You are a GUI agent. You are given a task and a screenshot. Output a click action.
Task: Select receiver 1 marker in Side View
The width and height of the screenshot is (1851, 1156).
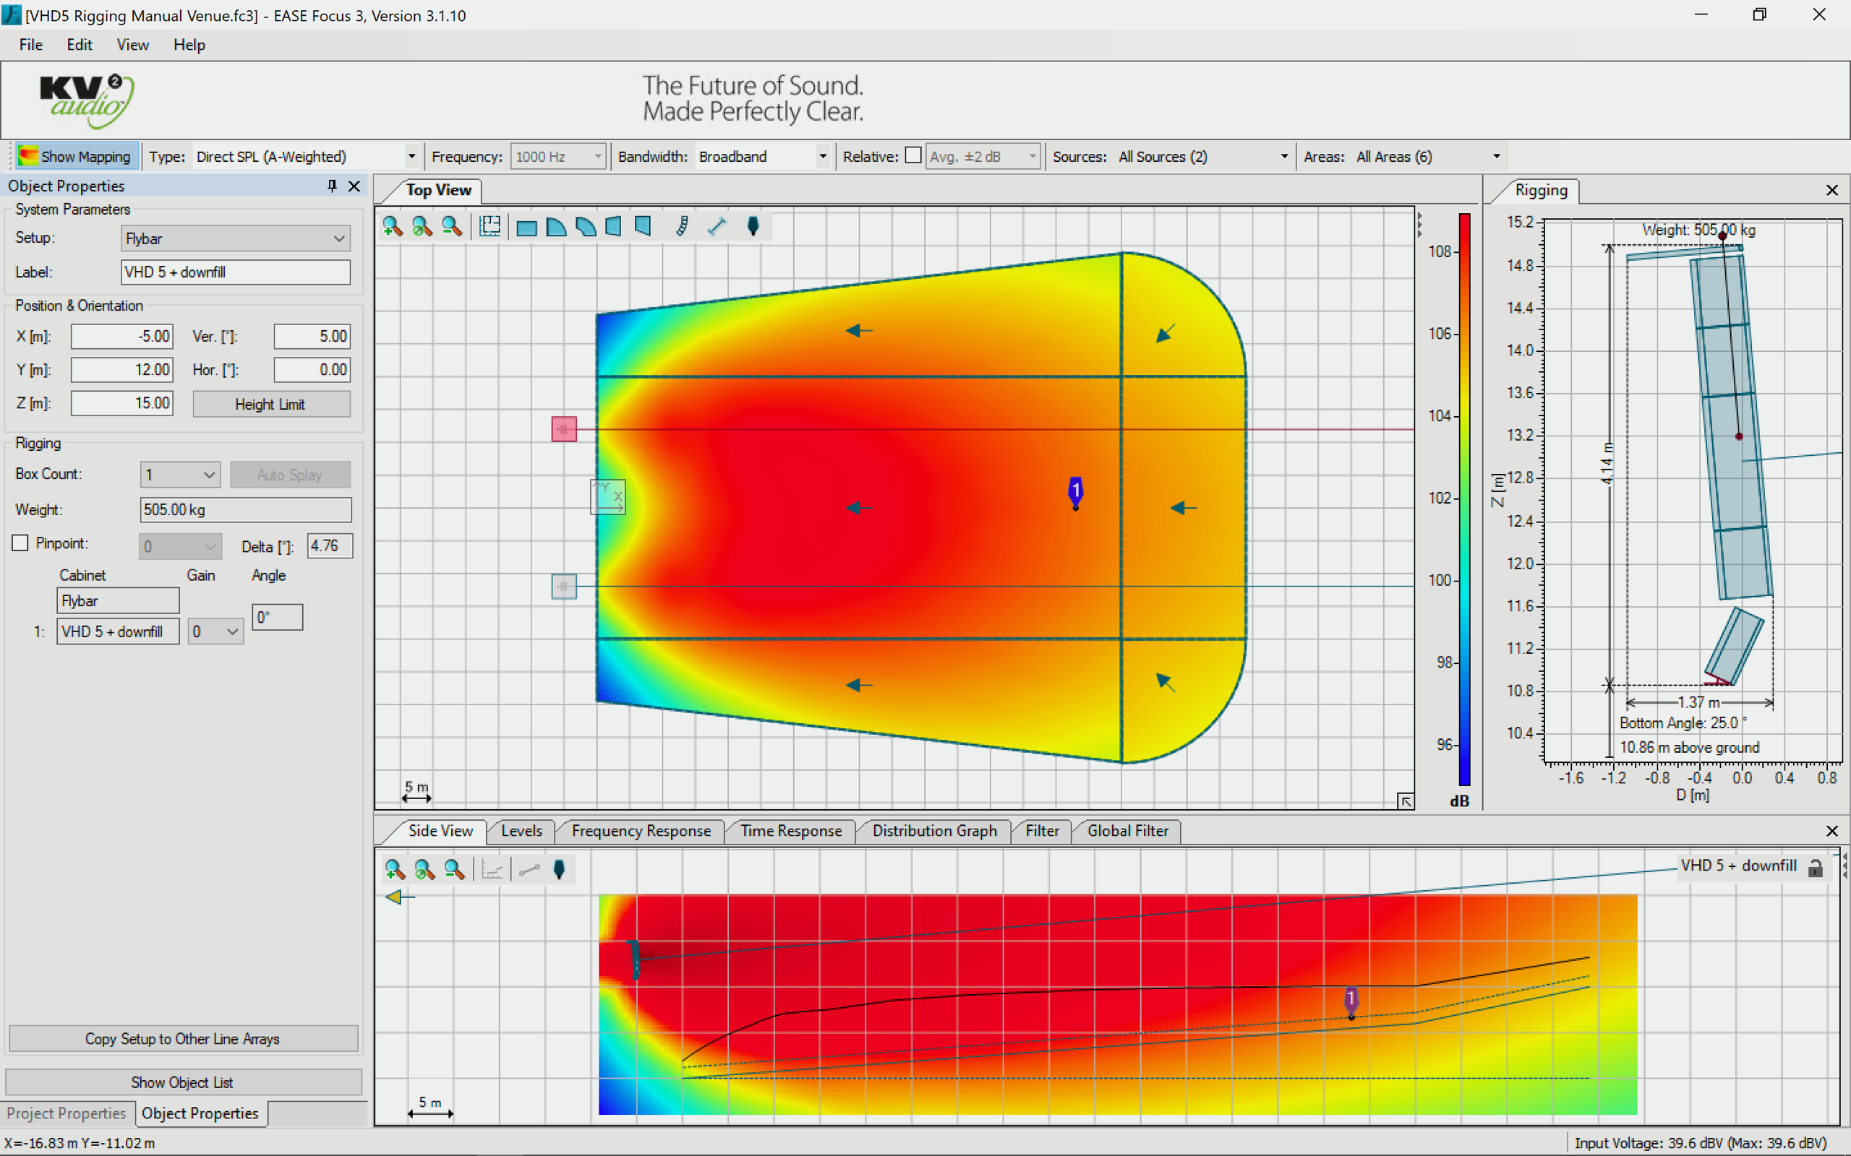(x=1351, y=1002)
